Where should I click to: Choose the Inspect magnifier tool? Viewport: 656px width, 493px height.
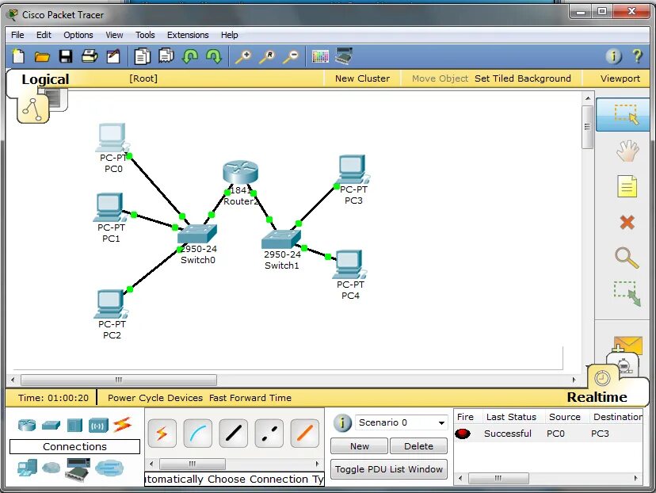[x=627, y=258]
